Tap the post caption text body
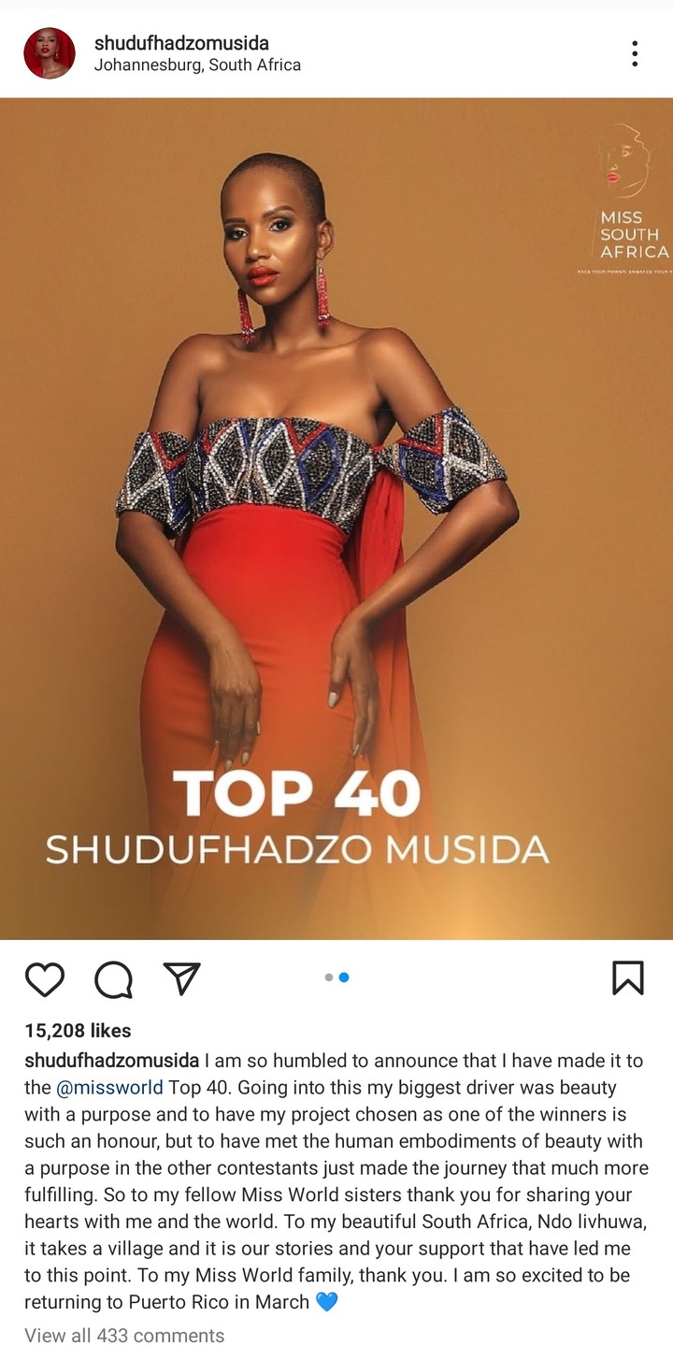Image resolution: width=673 pixels, height=1346 pixels. click(x=336, y=1182)
